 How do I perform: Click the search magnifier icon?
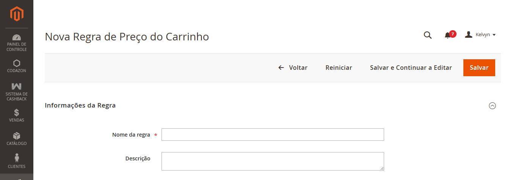pyautogui.click(x=427, y=35)
